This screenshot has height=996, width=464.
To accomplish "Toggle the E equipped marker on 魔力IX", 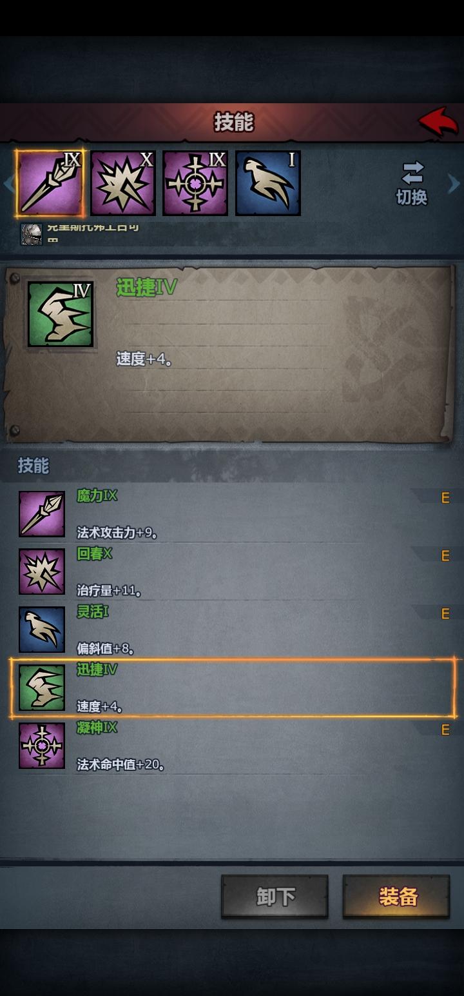I will point(445,498).
